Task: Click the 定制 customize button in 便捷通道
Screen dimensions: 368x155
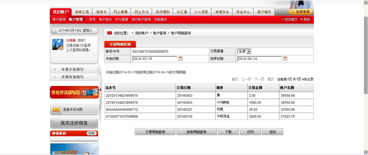Action: click(91, 133)
